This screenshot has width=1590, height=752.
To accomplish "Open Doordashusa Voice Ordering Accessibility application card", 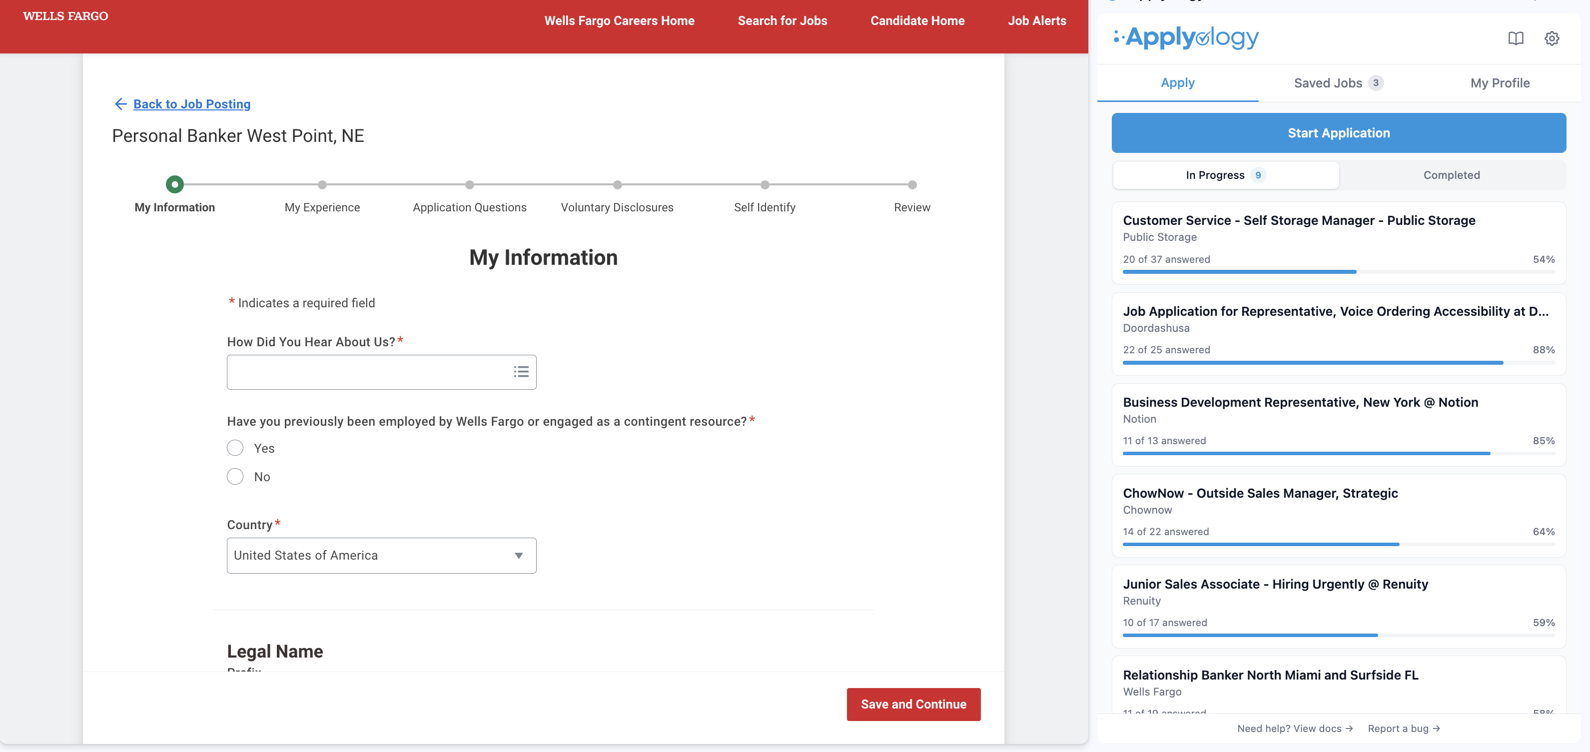I will (x=1338, y=334).
